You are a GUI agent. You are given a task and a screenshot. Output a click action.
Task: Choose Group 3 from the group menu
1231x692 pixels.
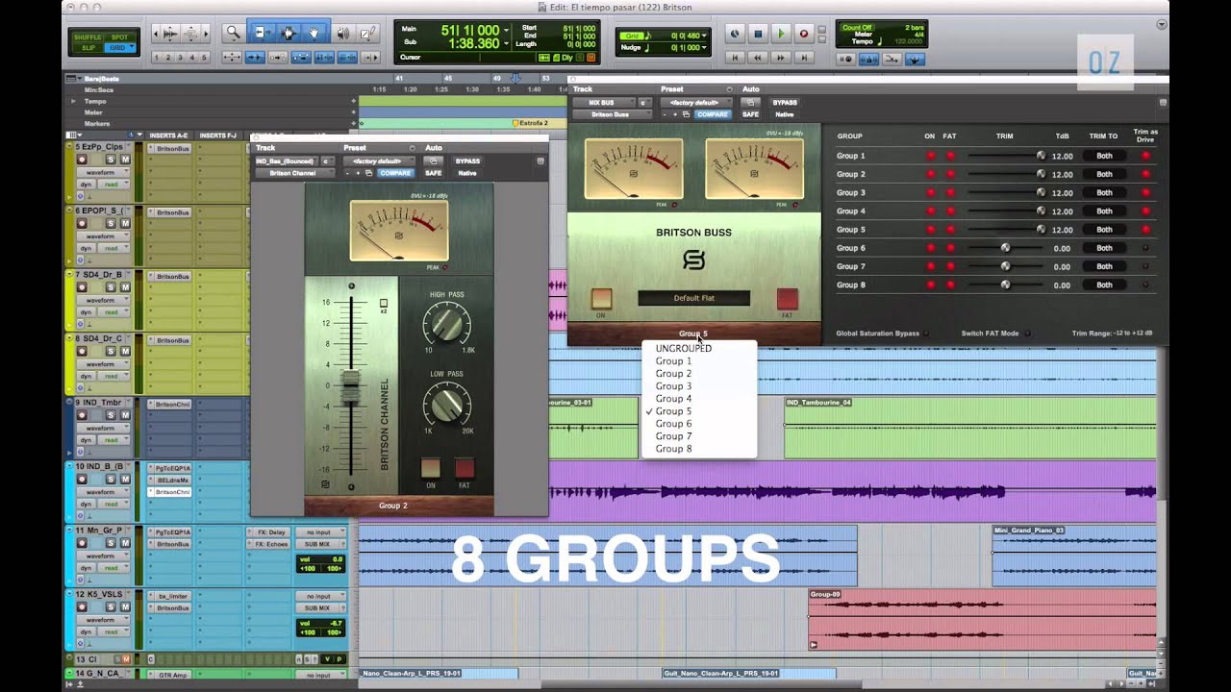tap(699, 386)
